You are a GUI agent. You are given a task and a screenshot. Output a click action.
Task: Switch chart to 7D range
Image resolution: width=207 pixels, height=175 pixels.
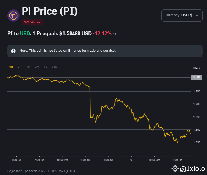(x=20, y=67)
